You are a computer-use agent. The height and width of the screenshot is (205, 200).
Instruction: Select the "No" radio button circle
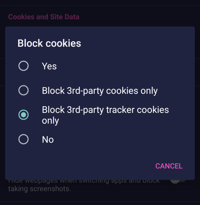coord(23,139)
